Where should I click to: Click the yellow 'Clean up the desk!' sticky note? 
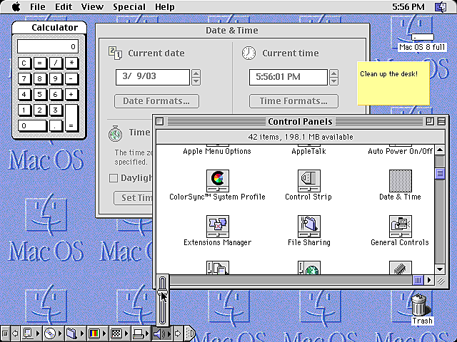pyautogui.click(x=393, y=83)
